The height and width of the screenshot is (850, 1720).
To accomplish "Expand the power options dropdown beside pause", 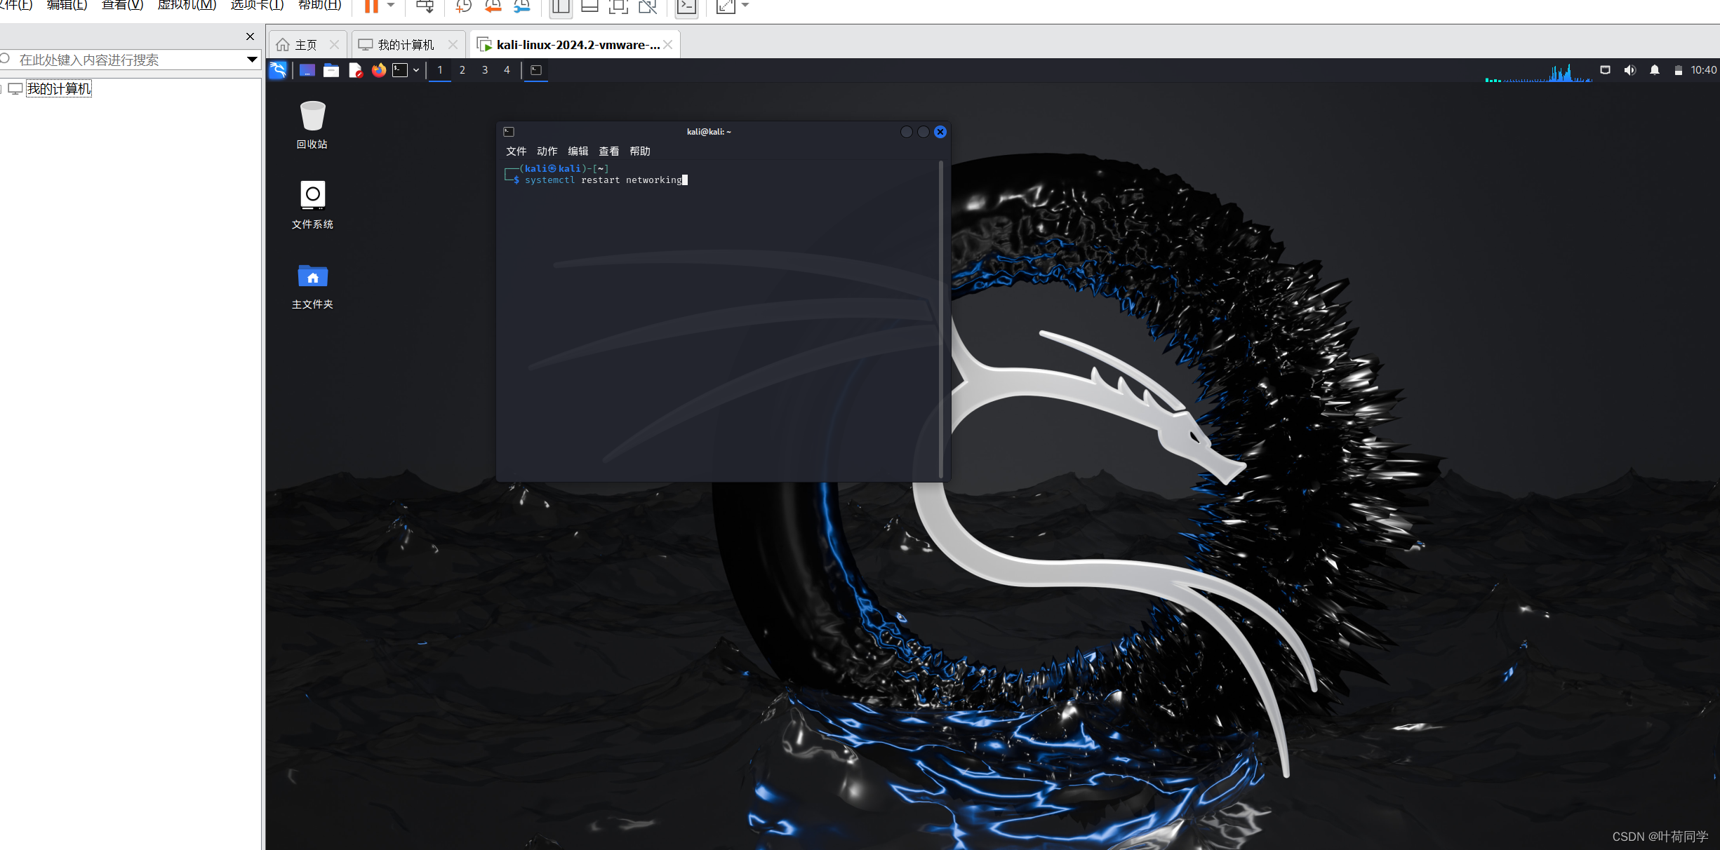I will coord(391,6).
